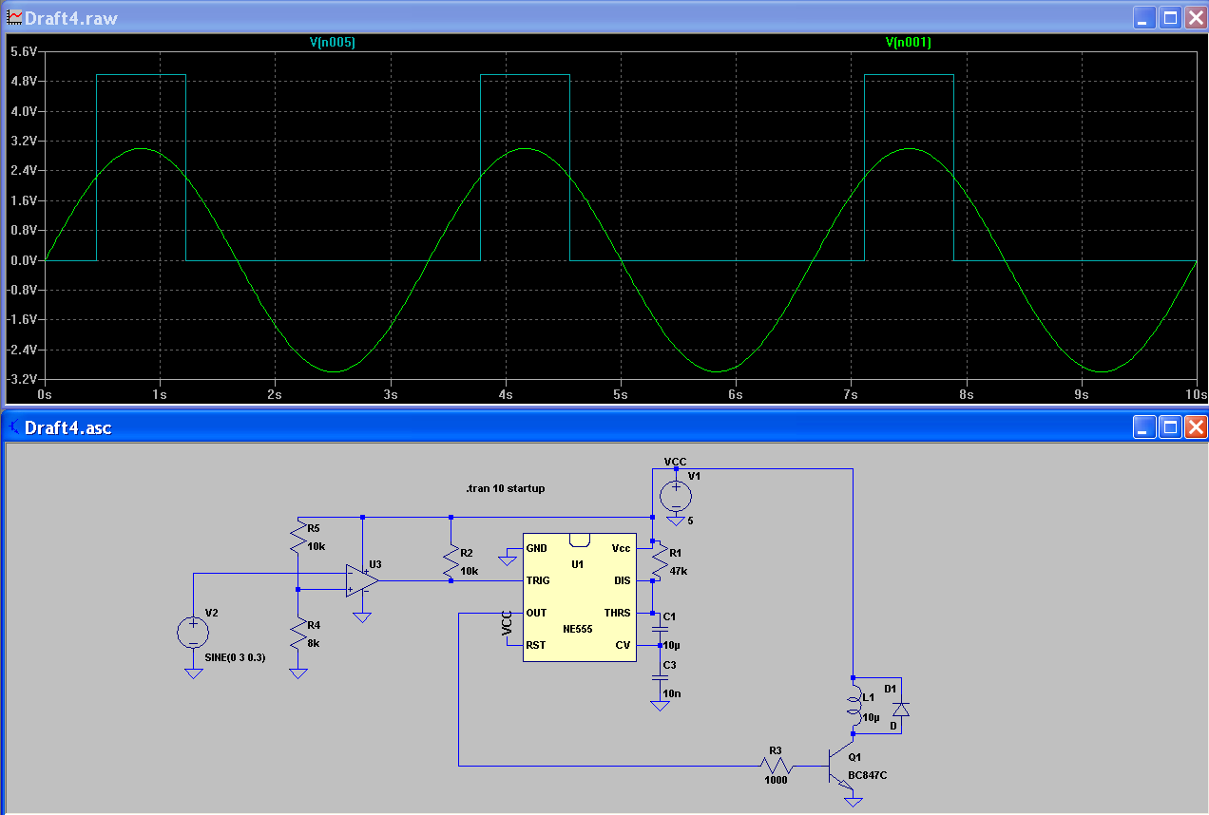Click the '47k' value of R1
Image resolution: width=1209 pixels, height=815 pixels.
678,572
